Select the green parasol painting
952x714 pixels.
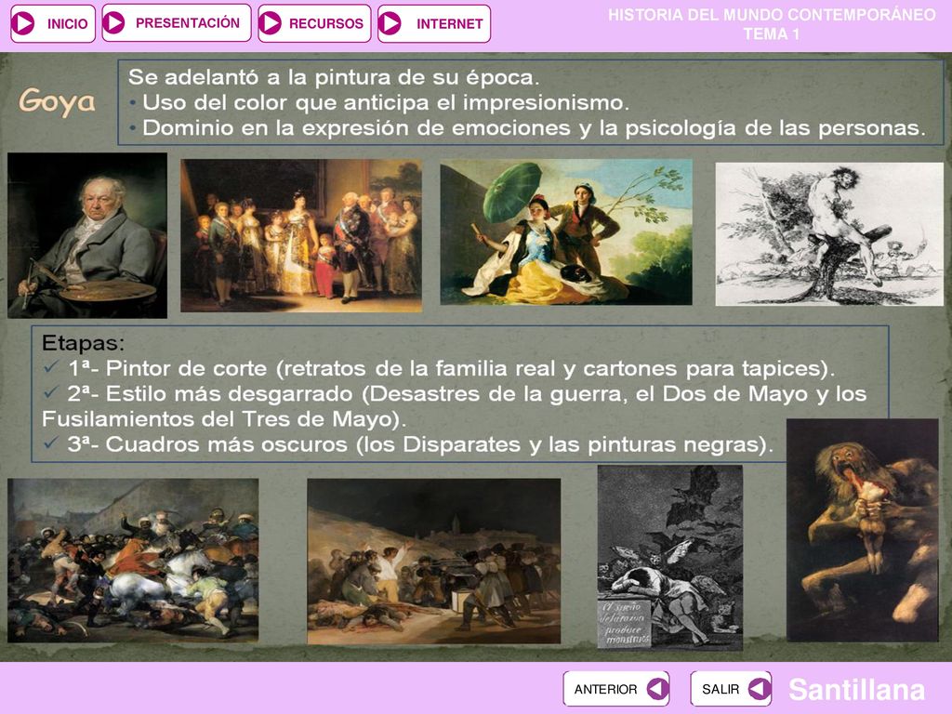(x=566, y=231)
